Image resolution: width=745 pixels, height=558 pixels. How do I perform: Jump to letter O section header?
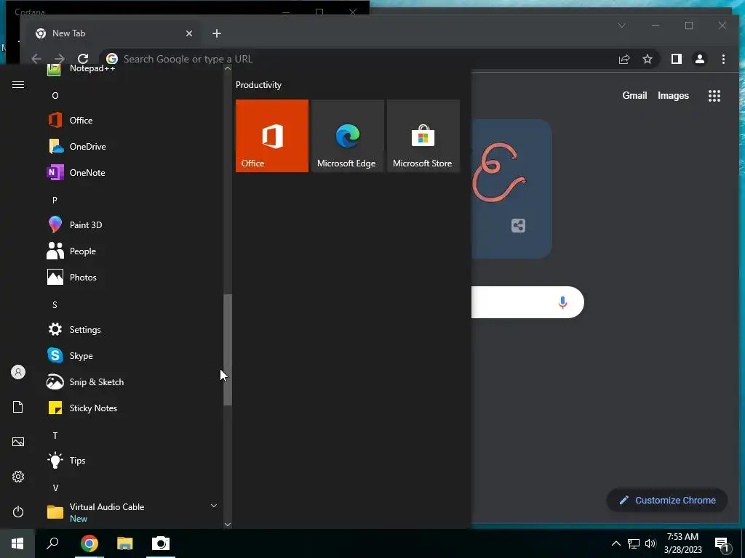(x=55, y=96)
